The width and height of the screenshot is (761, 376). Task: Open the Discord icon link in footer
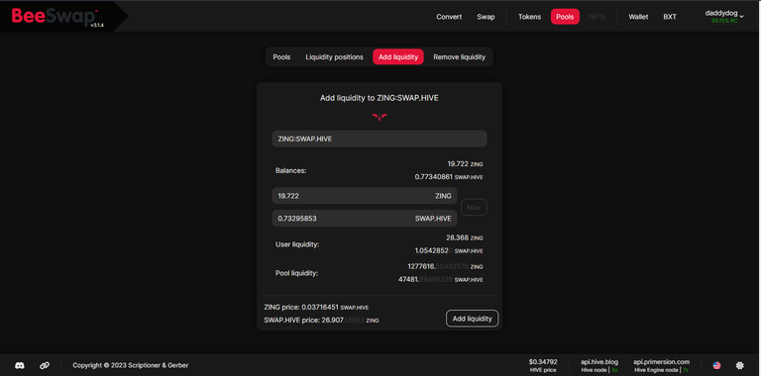(20, 365)
